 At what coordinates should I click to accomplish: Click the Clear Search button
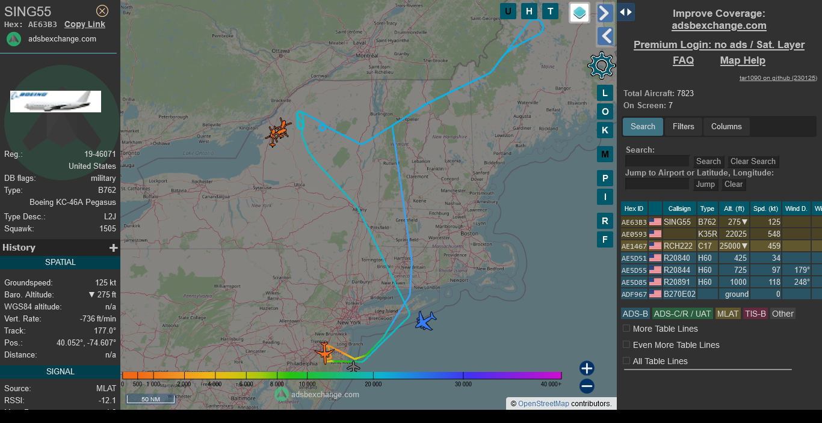753,162
